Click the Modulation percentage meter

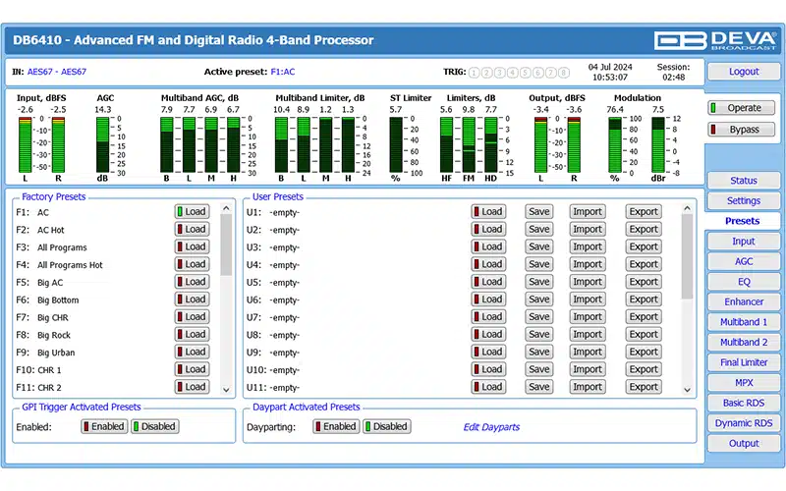point(615,145)
